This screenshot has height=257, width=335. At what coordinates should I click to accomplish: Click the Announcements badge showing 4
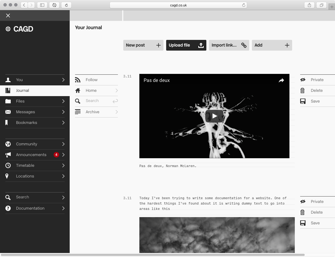pyautogui.click(x=56, y=155)
